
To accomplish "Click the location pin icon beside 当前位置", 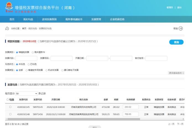I will (x=7, y=28).
